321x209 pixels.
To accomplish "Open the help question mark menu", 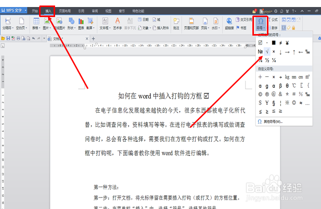I will (294, 11).
